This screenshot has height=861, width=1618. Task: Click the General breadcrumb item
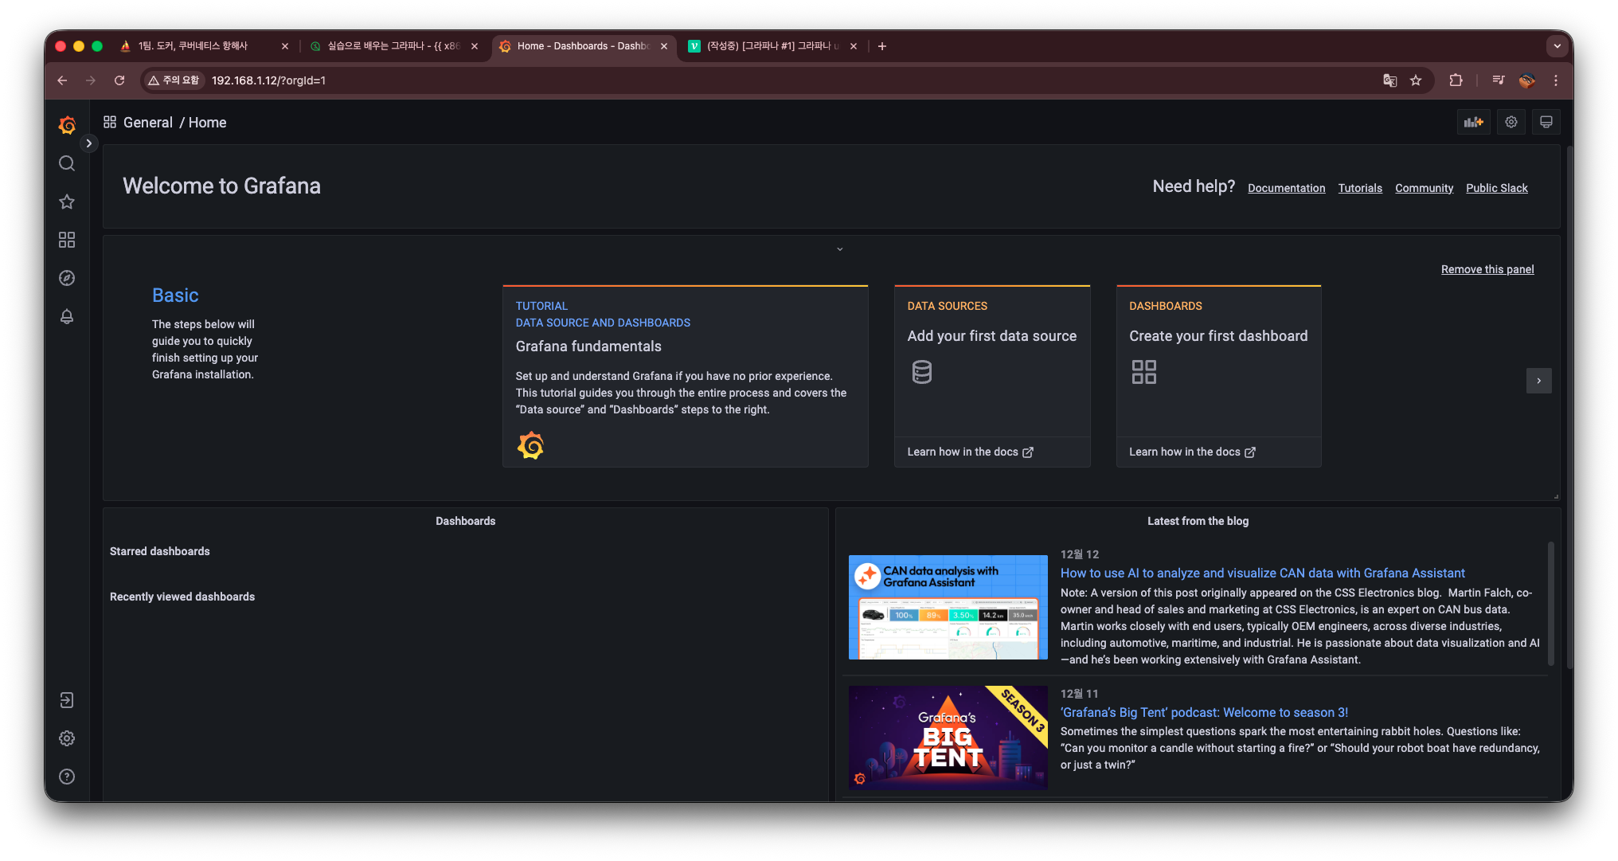click(147, 123)
